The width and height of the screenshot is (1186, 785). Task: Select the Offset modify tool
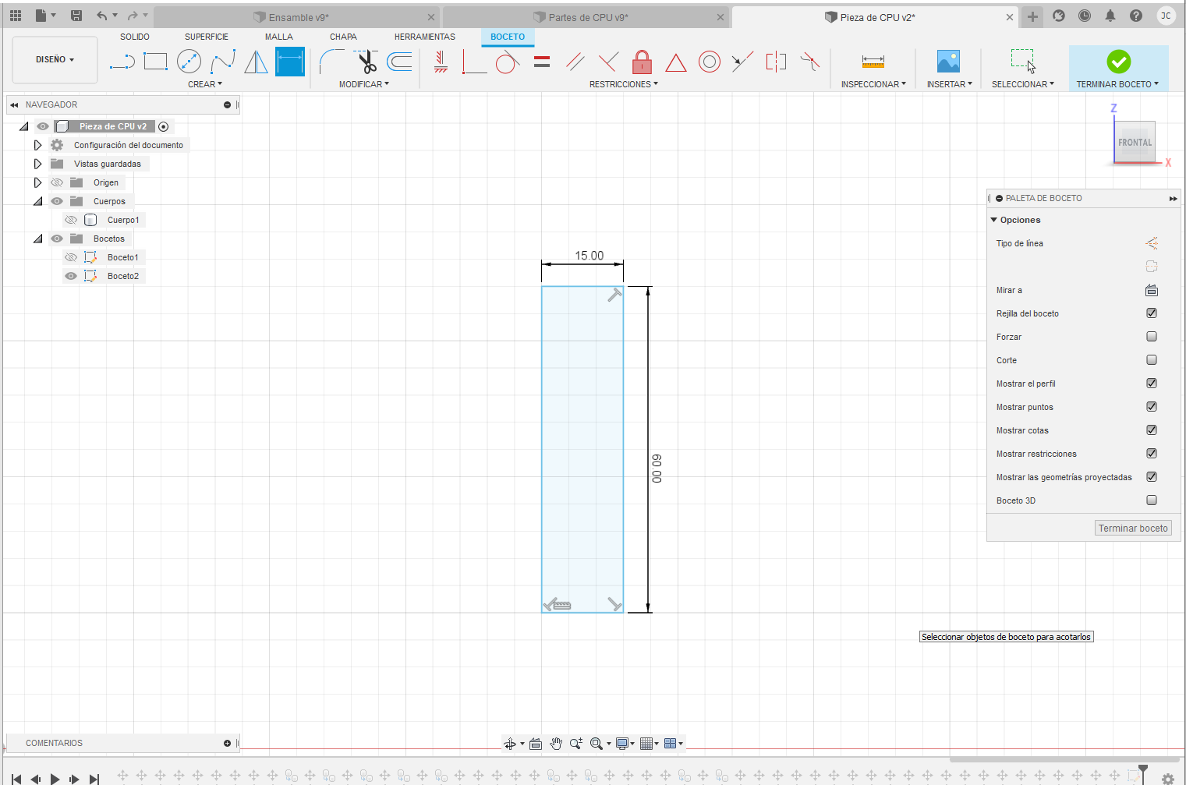[399, 62]
